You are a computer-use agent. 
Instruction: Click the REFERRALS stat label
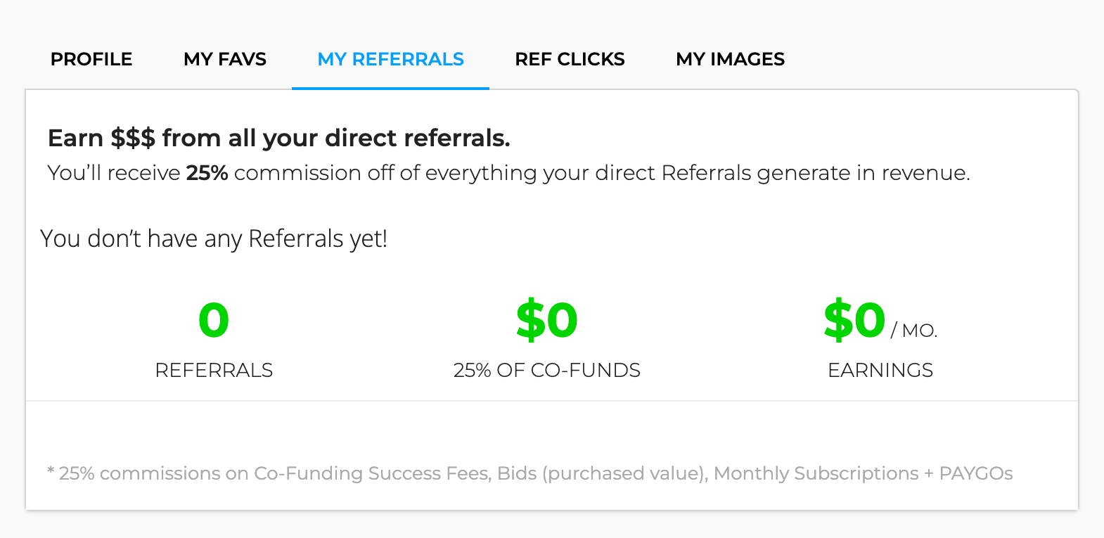pyautogui.click(x=214, y=371)
